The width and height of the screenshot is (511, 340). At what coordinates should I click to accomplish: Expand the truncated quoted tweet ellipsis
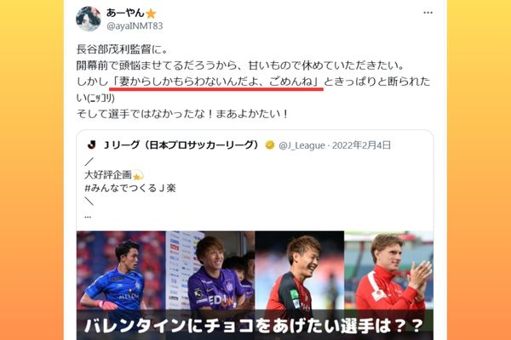pos(88,217)
